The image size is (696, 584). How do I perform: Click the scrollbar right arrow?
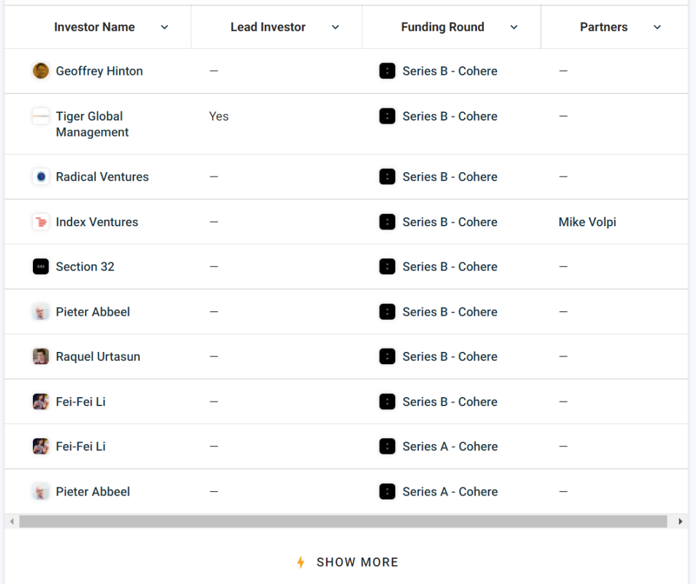tap(680, 521)
